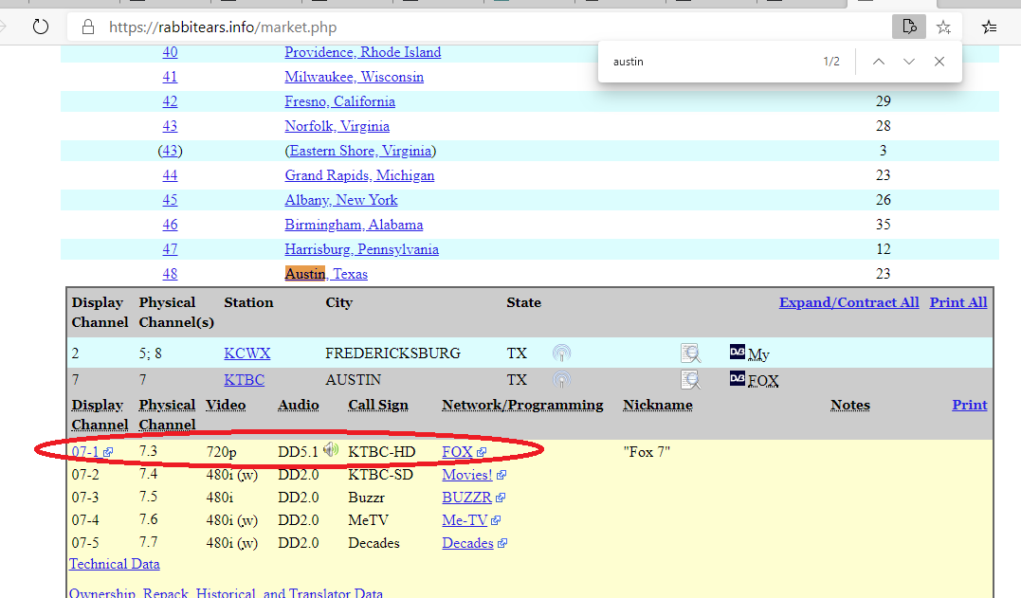Click the audio speaker icon on KTBC-HD row
Viewport: 1021px width, 598px height.
pyautogui.click(x=332, y=449)
